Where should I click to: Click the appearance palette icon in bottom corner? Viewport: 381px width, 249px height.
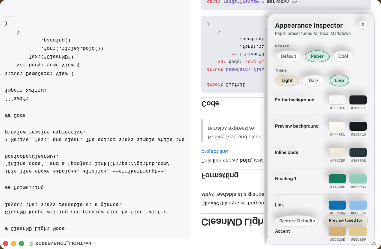pos(374,243)
